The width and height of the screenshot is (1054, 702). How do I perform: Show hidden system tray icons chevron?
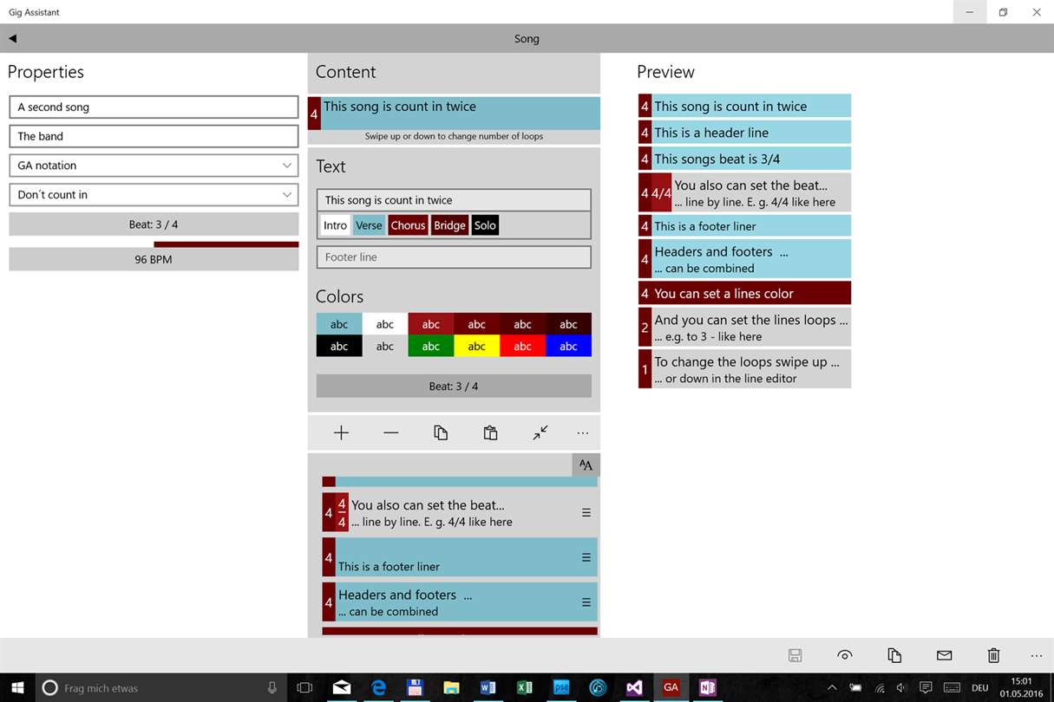tap(832, 687)
